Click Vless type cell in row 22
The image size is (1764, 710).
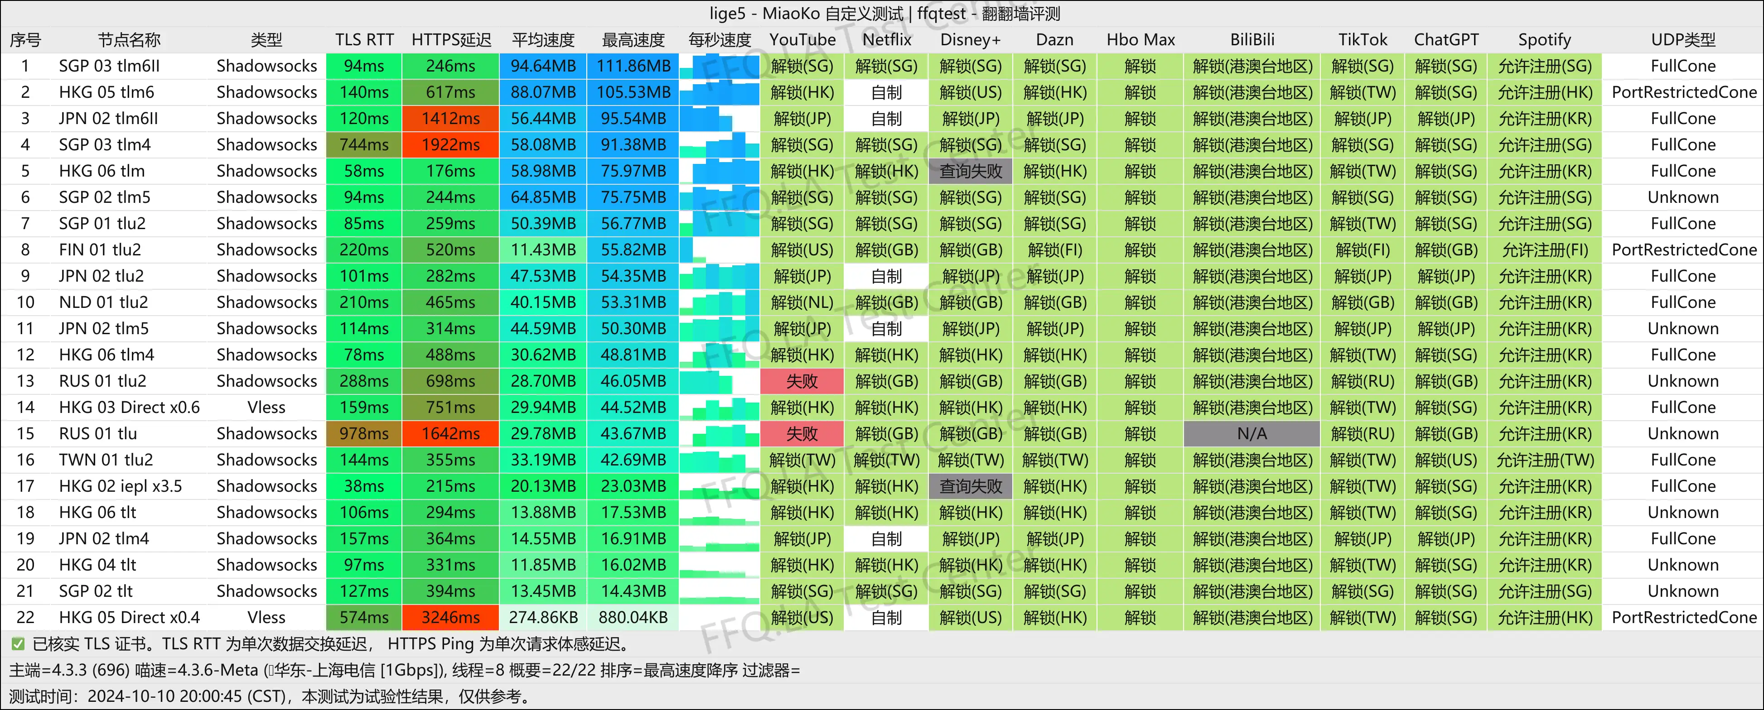[x=266, y=618]
